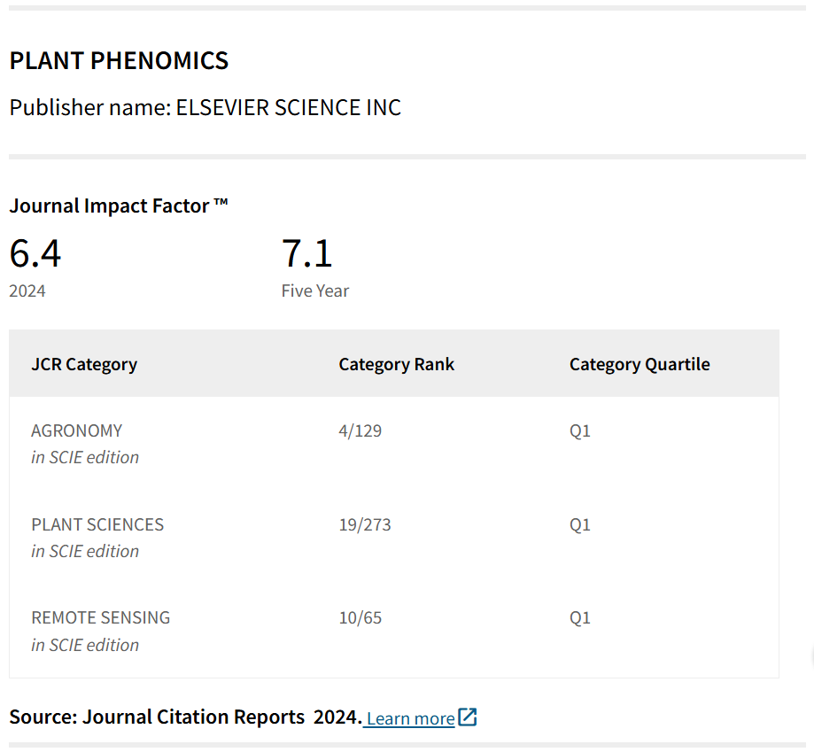Open the Learn more link
Image resolution: width=814 pixels, height=752 pixels.
click(410, 718)
